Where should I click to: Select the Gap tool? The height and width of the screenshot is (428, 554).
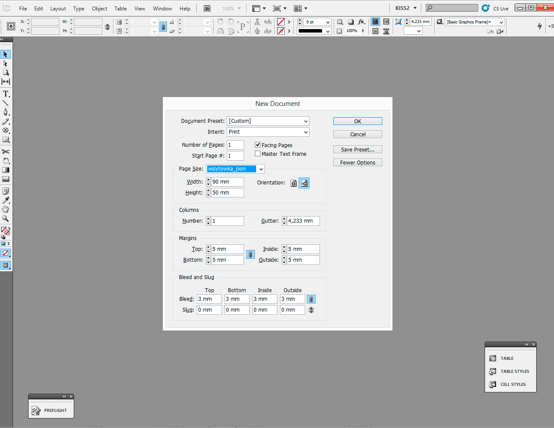6,82
